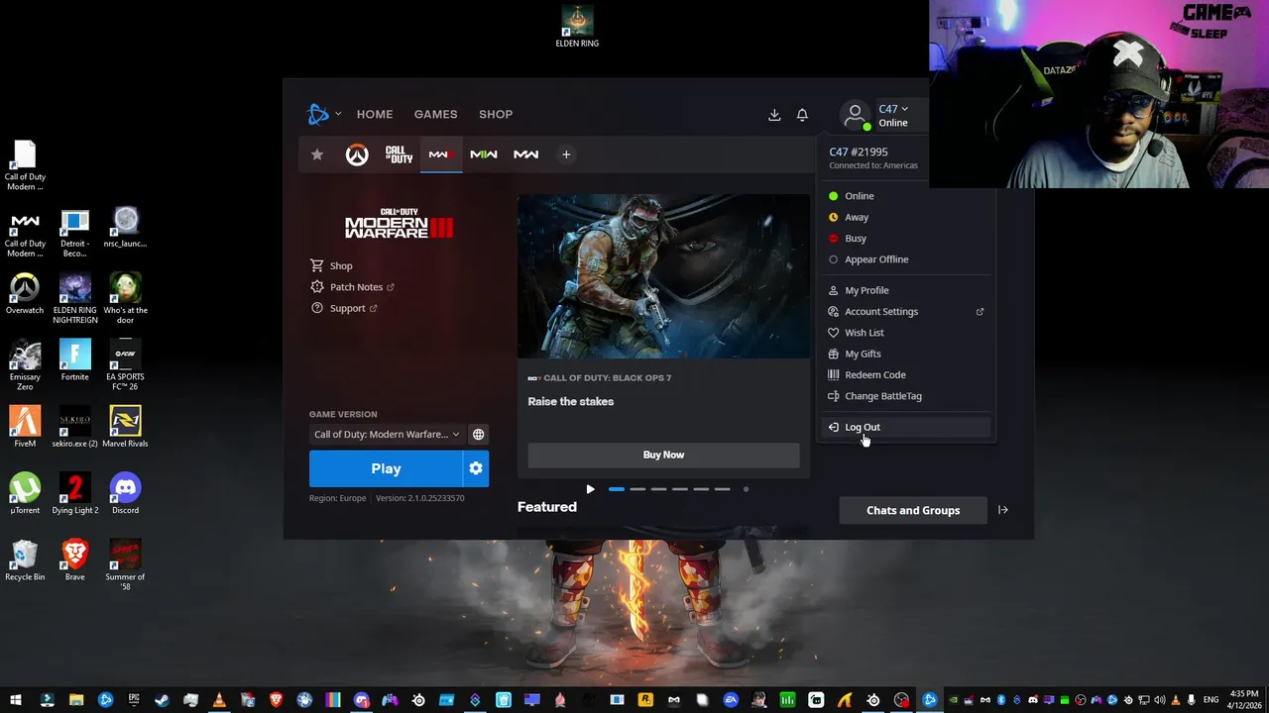This screenshot has height=713, width=1269.
Task: Open the Modern Warfare III Shop link
Action: click(332, 265)
